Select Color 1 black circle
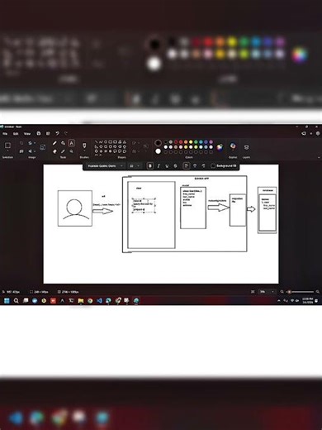The width and height of the screenshot is (322, 430). [x=158, y=143]
